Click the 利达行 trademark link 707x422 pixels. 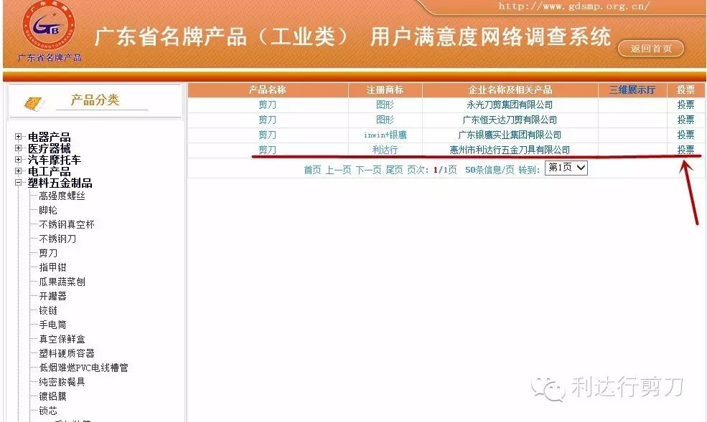(x=385, y=150)
